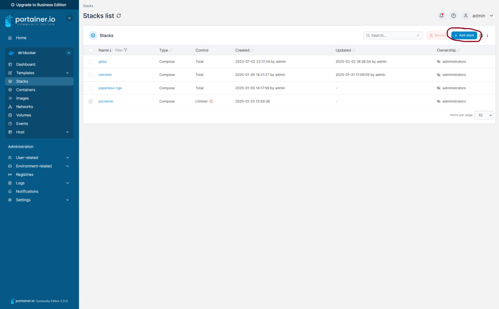Click the Notifications bell icon in the sidebar
Screen dimensions: 499x309
point(10,191)
